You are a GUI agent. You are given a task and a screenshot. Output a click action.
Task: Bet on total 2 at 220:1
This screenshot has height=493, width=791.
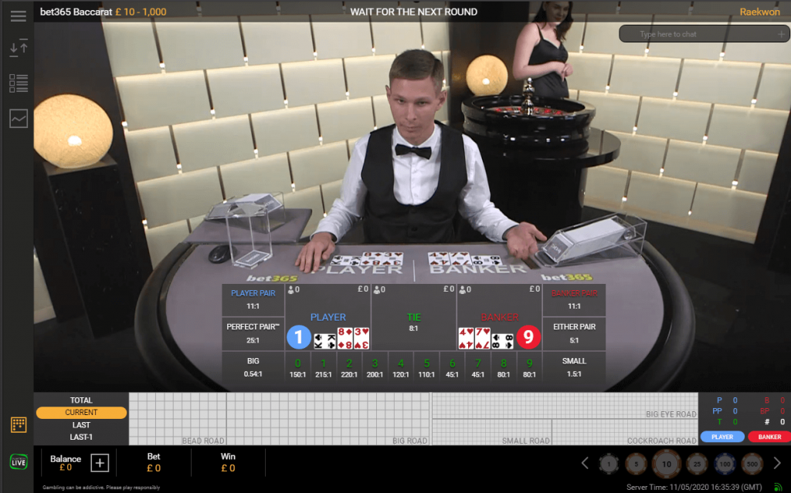point(349,368)
